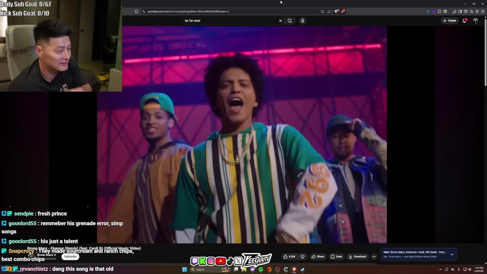Open Steam from taskbar
This screenshot has height=274, width=487.
(x=302, y=269)
